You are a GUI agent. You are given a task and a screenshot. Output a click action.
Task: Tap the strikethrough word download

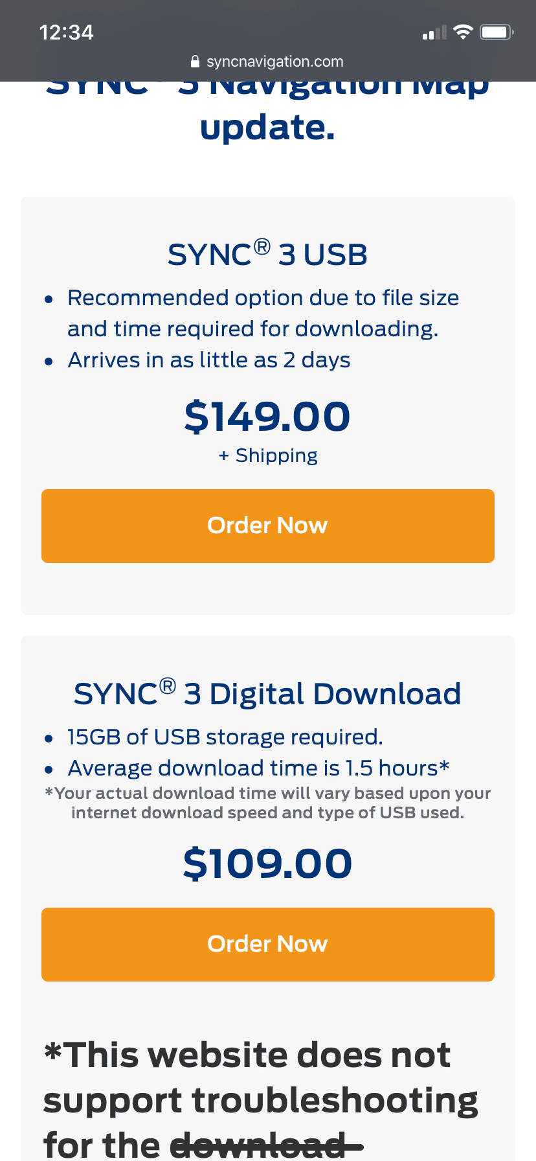click(266, 1145)
